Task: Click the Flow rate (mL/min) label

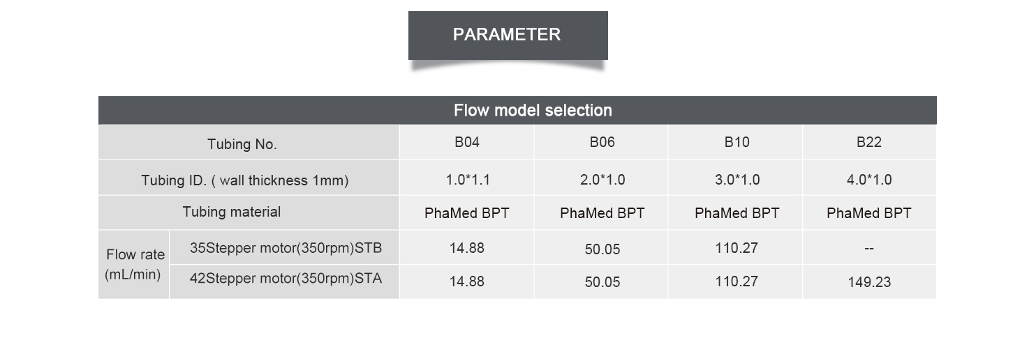Action: pos(135,265)
